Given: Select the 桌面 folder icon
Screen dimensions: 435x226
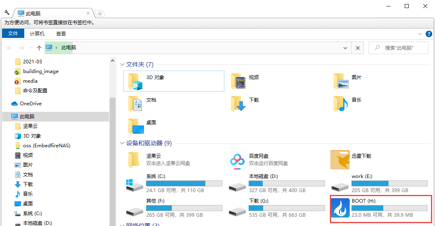Looking at the screenshot, I should coord(136,127).
